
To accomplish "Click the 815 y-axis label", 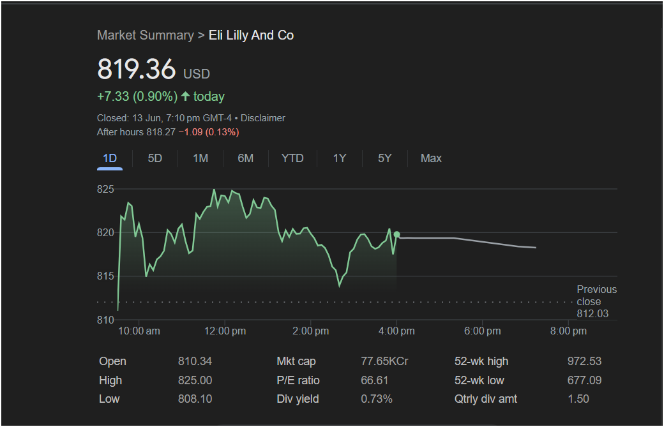I will pyautogui.click(x=105, y=276).
